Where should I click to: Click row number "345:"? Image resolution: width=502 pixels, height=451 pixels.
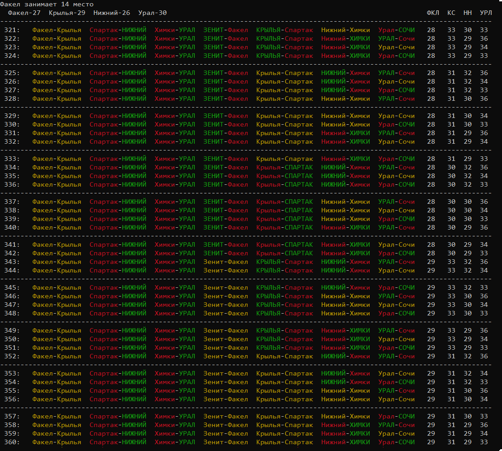click(12, 288)
